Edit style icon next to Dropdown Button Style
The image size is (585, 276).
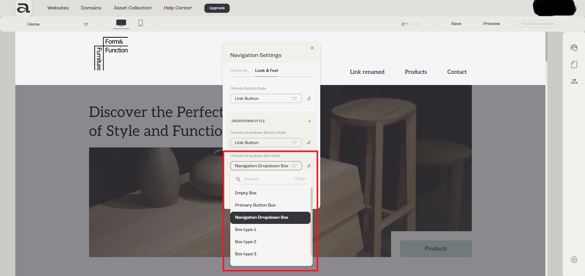[x=309, y=143]
